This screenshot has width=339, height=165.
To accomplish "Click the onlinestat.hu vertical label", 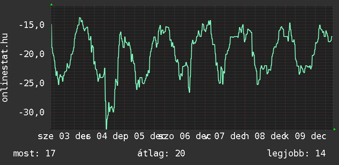I will [x=5, y=68].
